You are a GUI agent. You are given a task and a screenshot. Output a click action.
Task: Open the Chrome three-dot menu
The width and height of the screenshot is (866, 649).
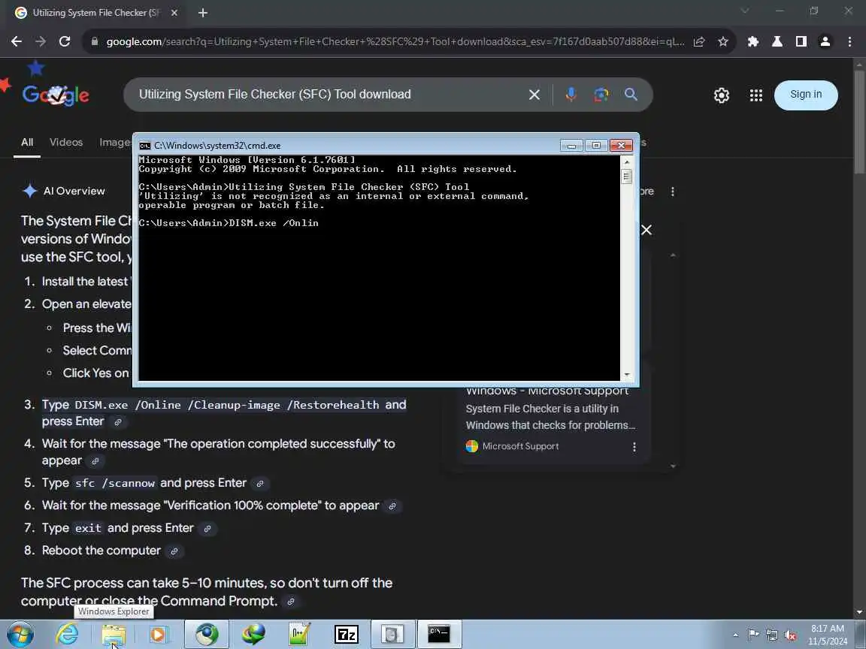(849, 41)
